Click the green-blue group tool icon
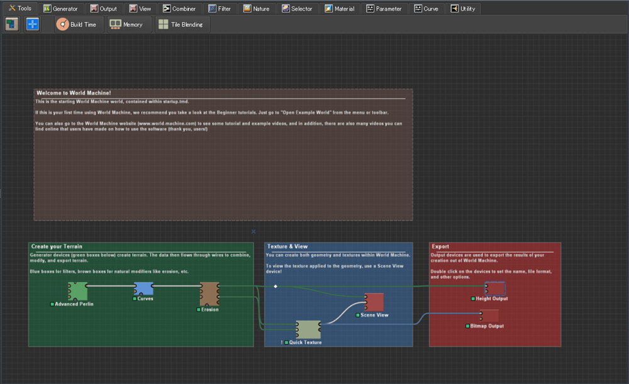 pyautogui.click(x=11, y=25)
